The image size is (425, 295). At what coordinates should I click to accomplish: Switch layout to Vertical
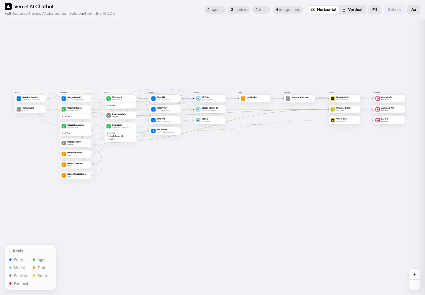[x=352, y=10]
